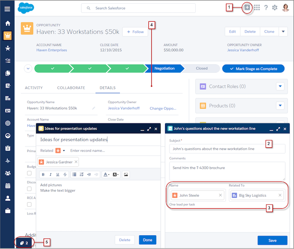Apply underline formatting in note editor

[x=58, y=174]
